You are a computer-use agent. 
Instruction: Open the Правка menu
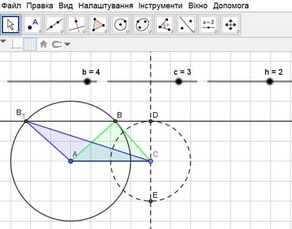[39, 6]
